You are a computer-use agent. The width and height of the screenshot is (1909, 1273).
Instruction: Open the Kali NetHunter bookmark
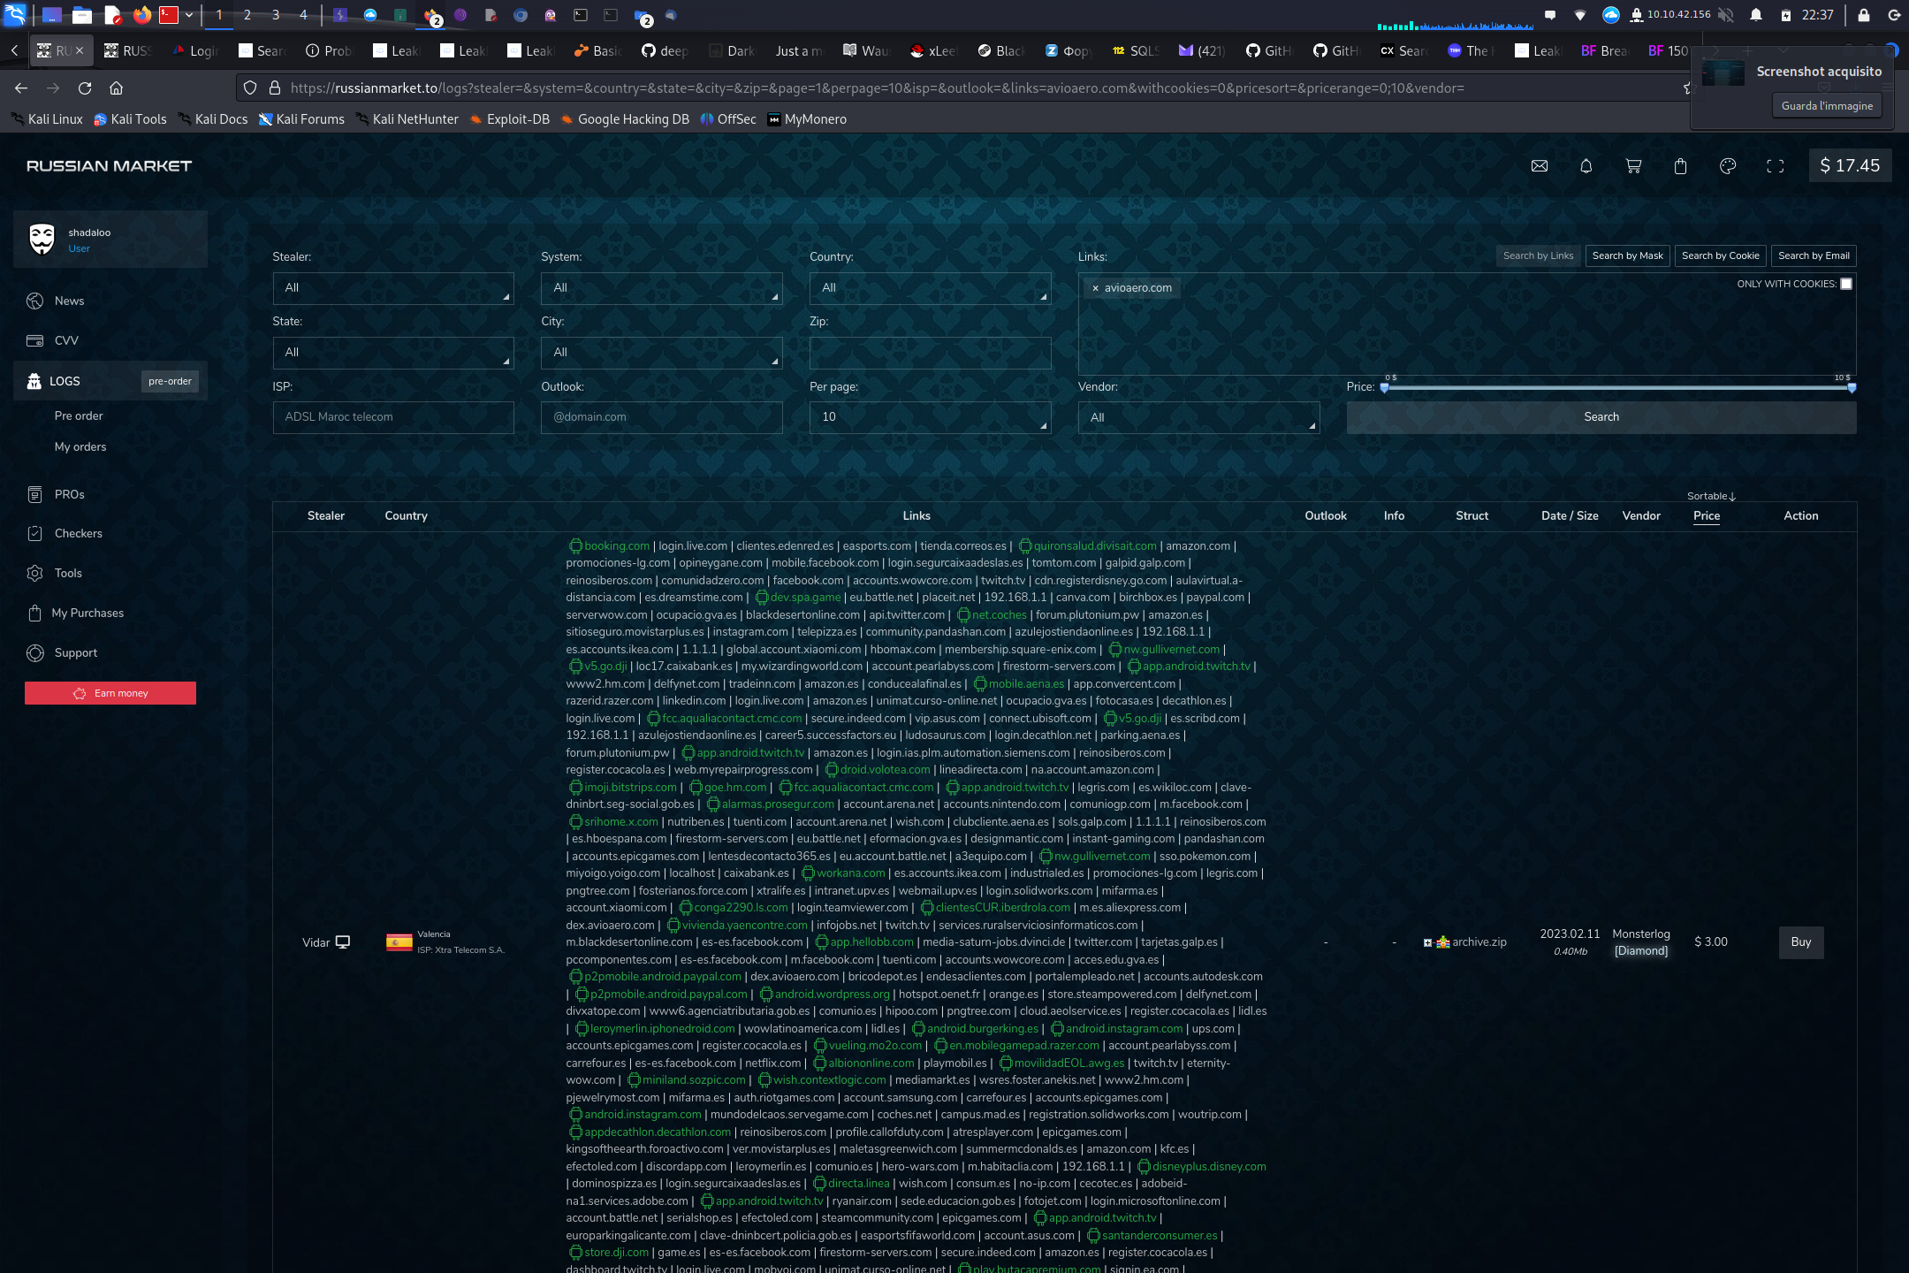click(x=407, y=119)
